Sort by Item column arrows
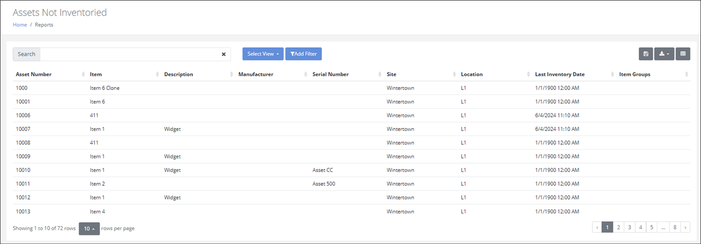The width and height of the screenshot is (701, 244). 157,74
